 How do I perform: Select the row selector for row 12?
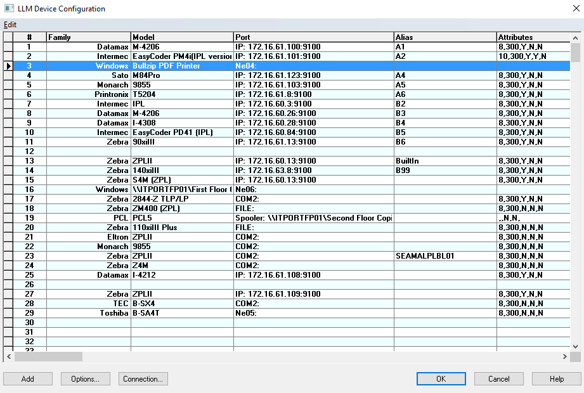point(9,151)
